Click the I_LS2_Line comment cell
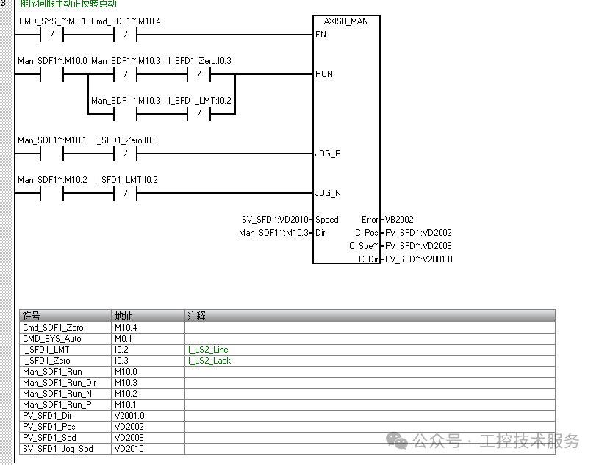This screenshot has width=599, height=465. 370,350
